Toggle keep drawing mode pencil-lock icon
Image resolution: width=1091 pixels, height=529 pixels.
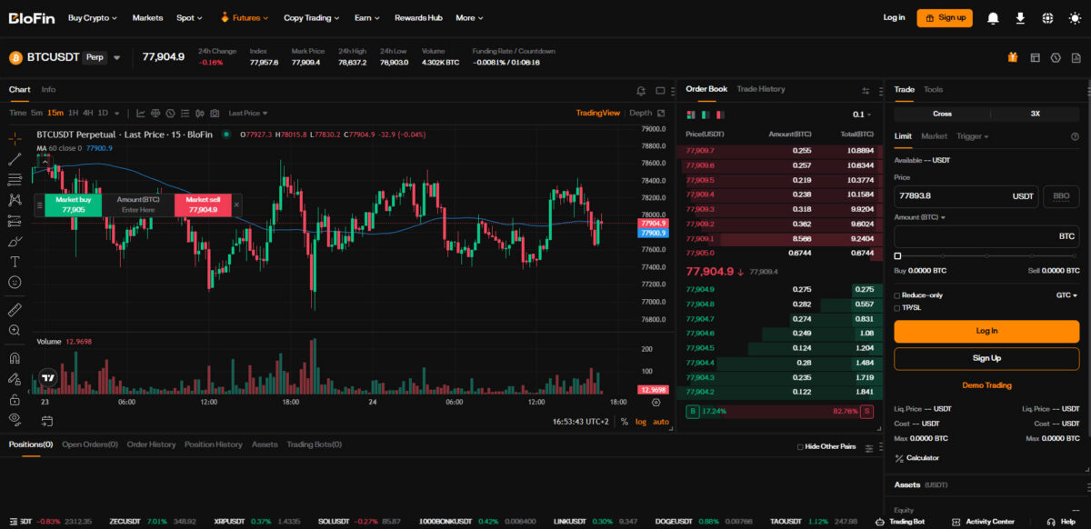click(15, 378)
